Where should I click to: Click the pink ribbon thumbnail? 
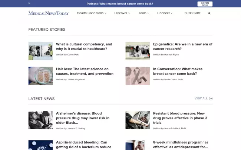(138, 76)
